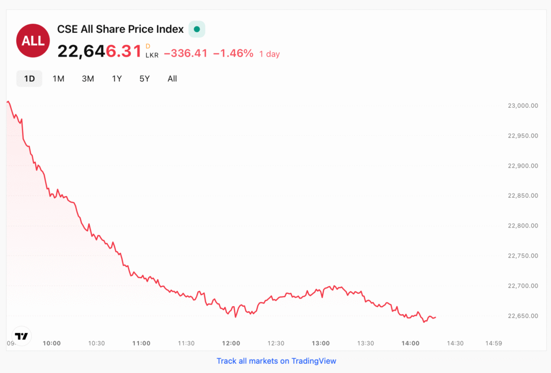
Task: Click the TradingView logo on the chart
Action: point(22,336)
